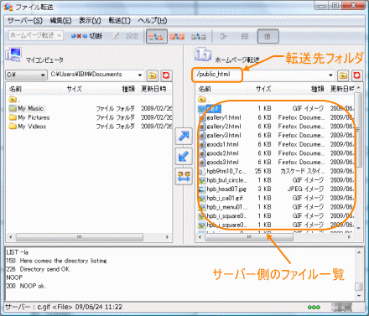Image resolution: width=369 pixels, height=316 pixels.
Task: Select the c.gif file on server
Action: [x=210, y=108]
